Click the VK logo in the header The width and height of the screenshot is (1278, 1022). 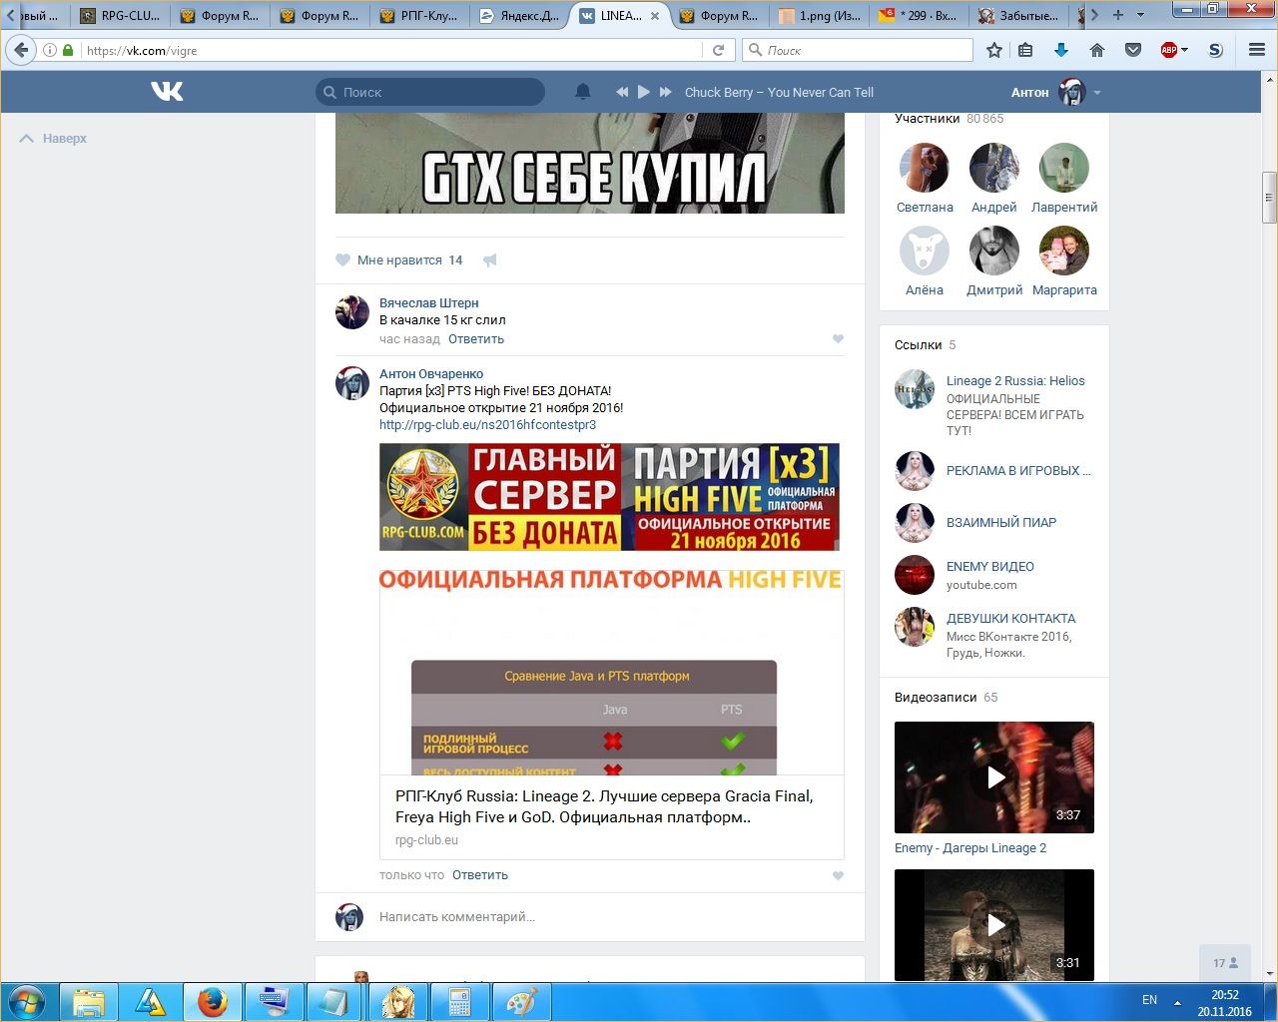coord(167,92)
